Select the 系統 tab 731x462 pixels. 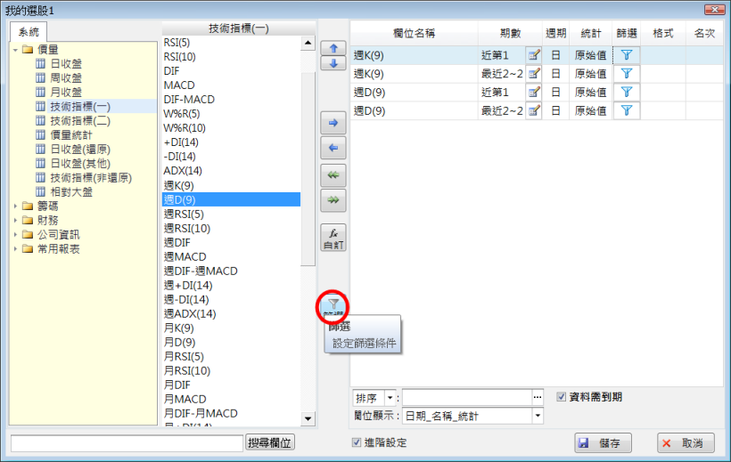tap(29, 32)
